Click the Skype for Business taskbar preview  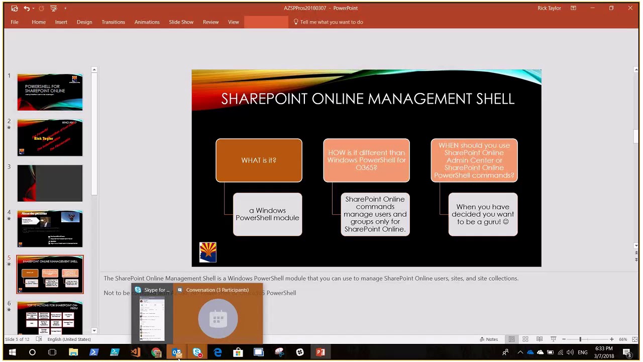(x=152, y=314)
